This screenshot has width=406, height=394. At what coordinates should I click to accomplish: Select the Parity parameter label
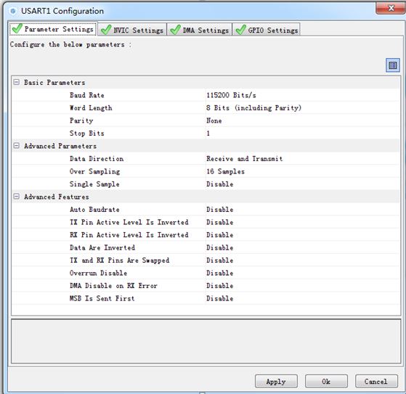tap(81, 120)
